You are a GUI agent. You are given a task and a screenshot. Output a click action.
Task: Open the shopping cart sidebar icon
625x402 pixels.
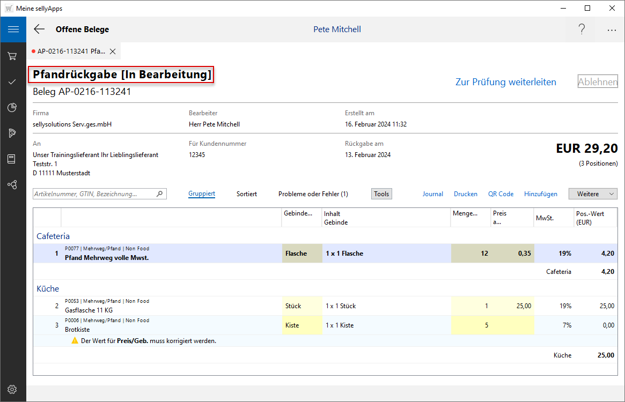point(13,56)
